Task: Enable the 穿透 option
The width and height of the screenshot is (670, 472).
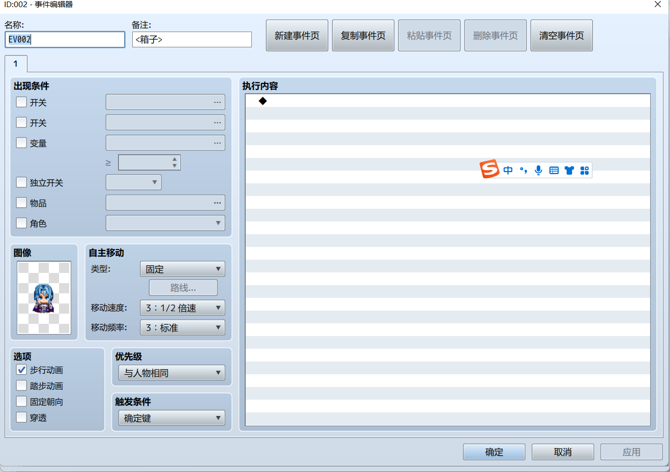Action: tap(21, 417)
